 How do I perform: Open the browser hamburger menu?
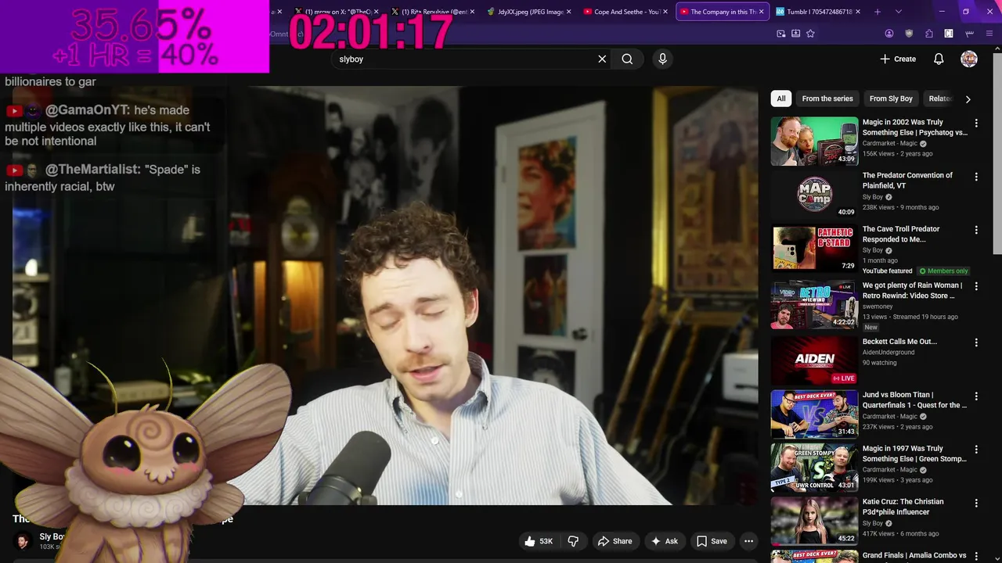(x=990, y=34)
